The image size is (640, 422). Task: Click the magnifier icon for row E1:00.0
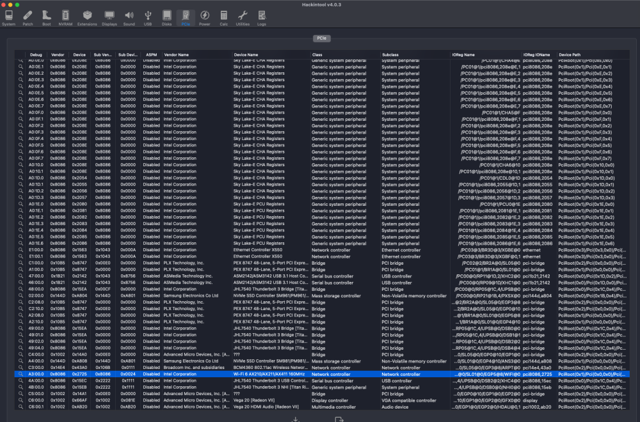(x=20, y=250)
